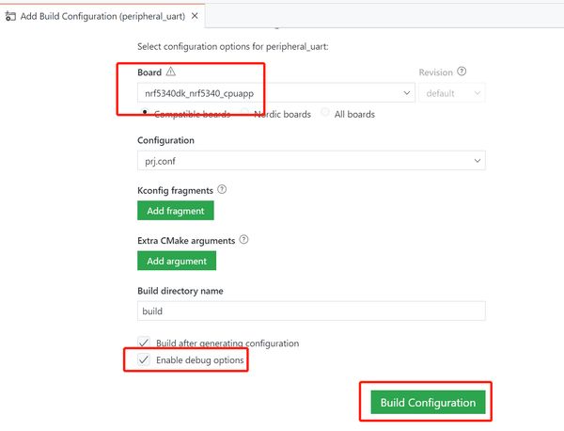
Task: Open the Configuration dropdown showing prj.conf
Action: tap(311, 161)
